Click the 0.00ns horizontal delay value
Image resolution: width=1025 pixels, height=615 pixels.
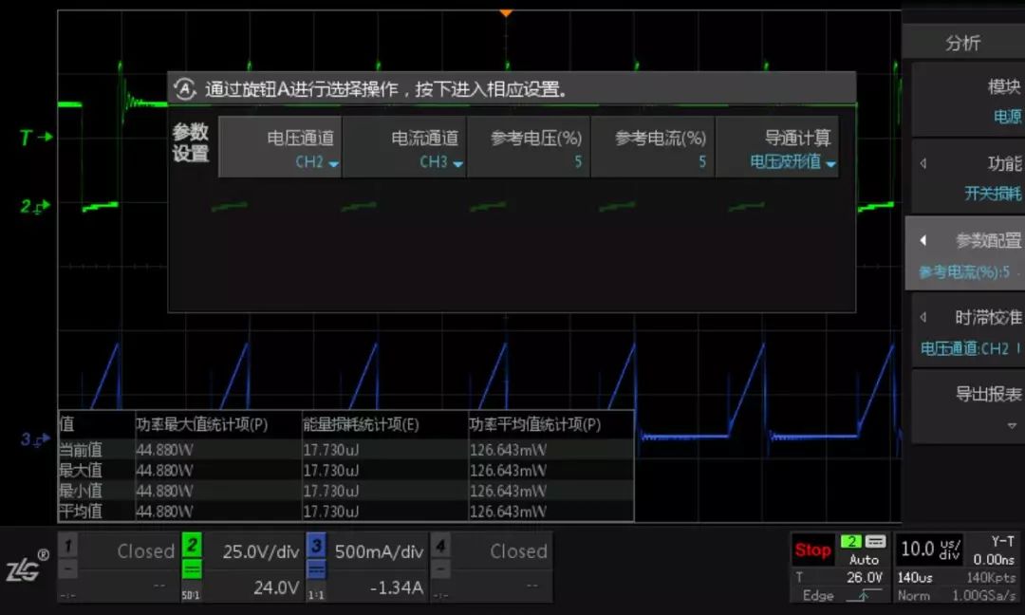tap(994, 559)
